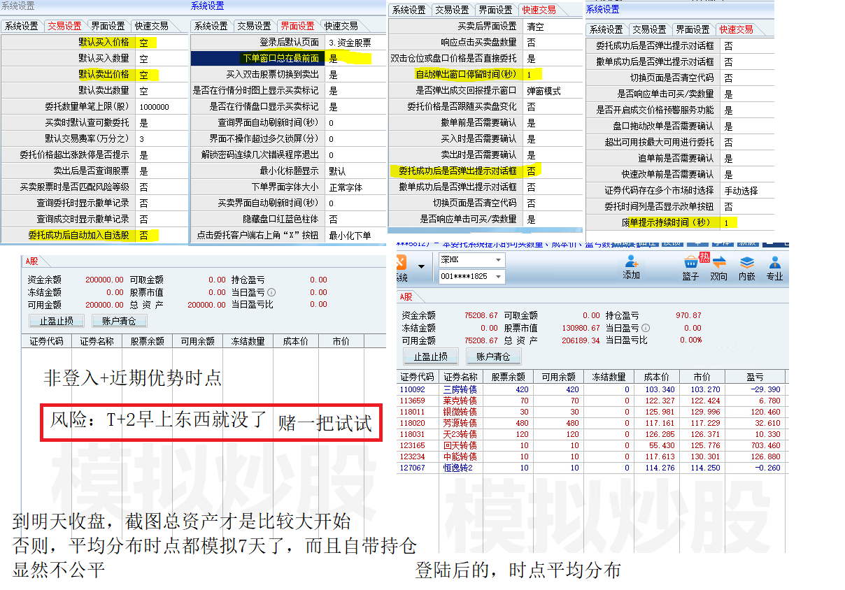Screen dimensions: 845x590
Task: Open the A股 tab above the 200000.00 balance
Action: coord(32,261)
